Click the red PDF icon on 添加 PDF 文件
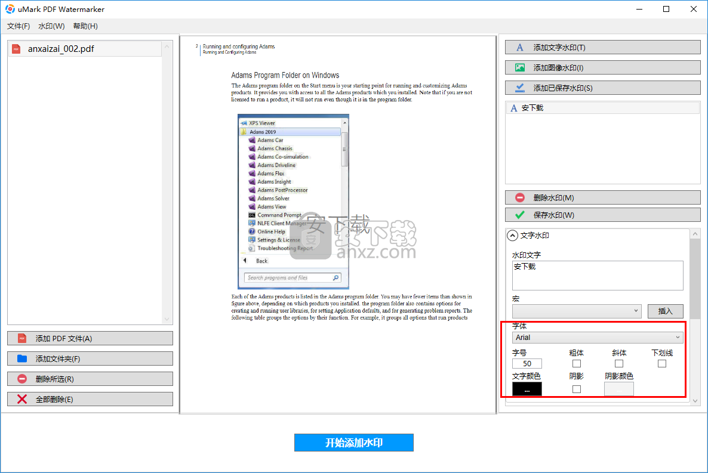 coord(22,339)
